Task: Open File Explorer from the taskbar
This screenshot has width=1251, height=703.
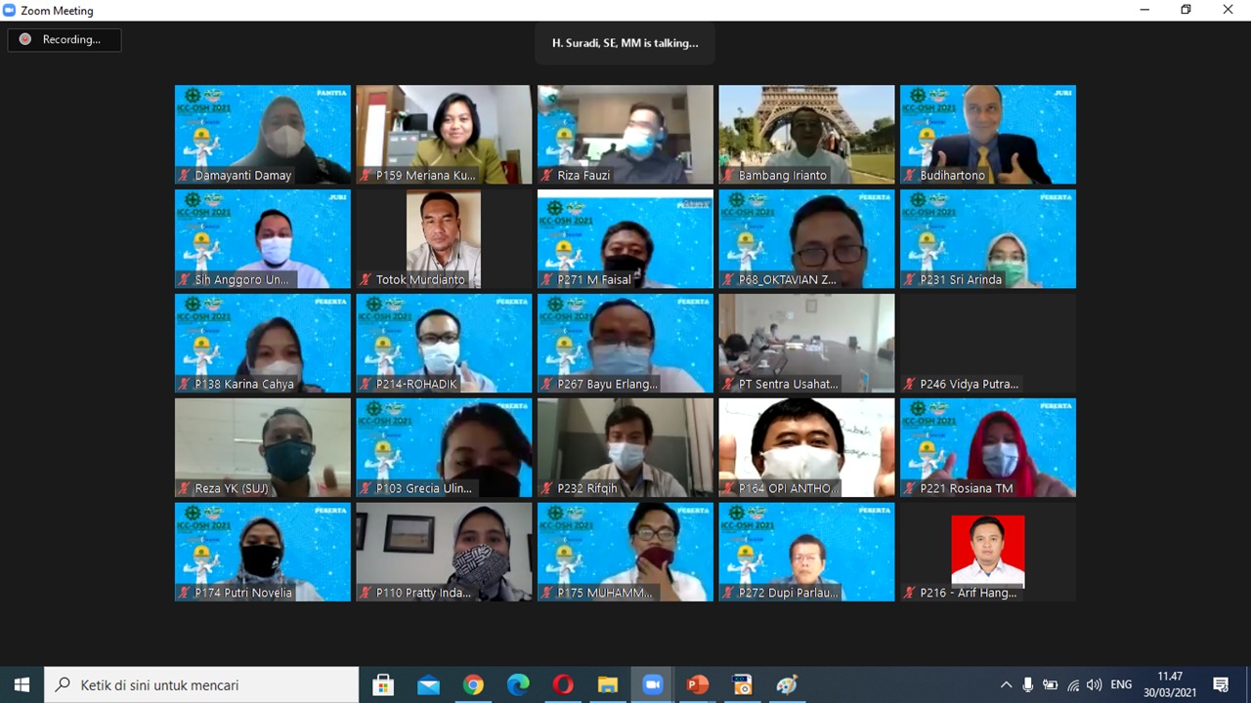Action: click(608, 684)
